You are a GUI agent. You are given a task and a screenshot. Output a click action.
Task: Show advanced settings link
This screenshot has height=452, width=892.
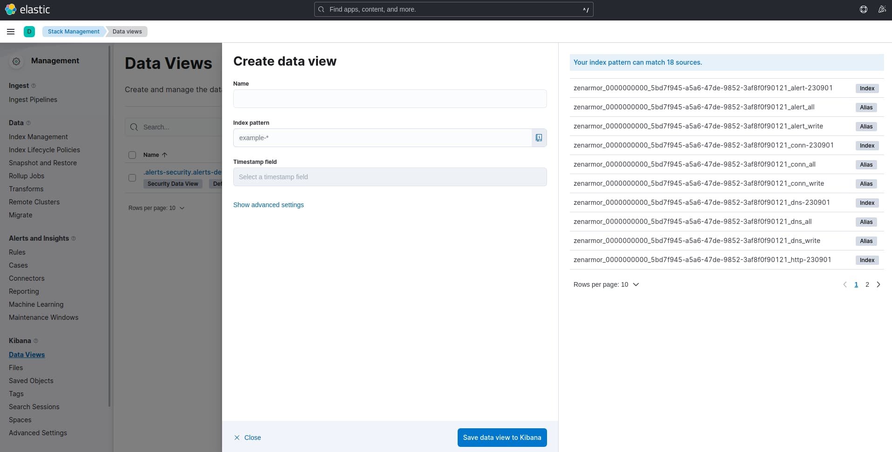[x=268, y=205]
